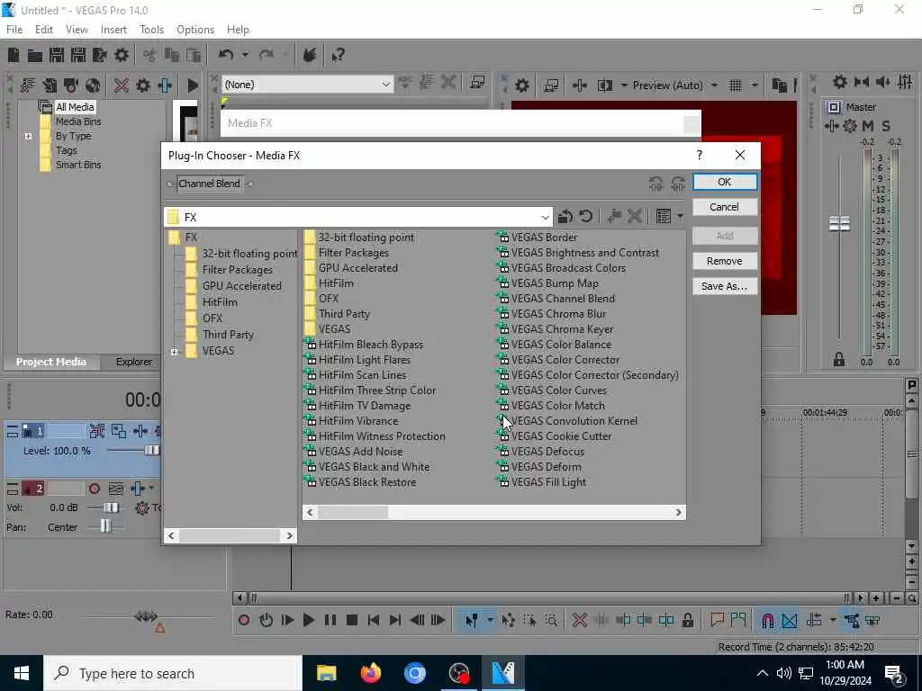Open Project Properties gear in main toolbar

[x=122, y=55]
